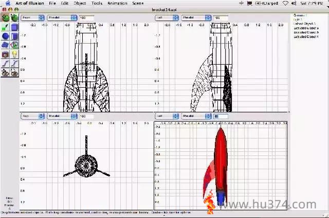Open the Top view direction dropdown

click(32, 116)
